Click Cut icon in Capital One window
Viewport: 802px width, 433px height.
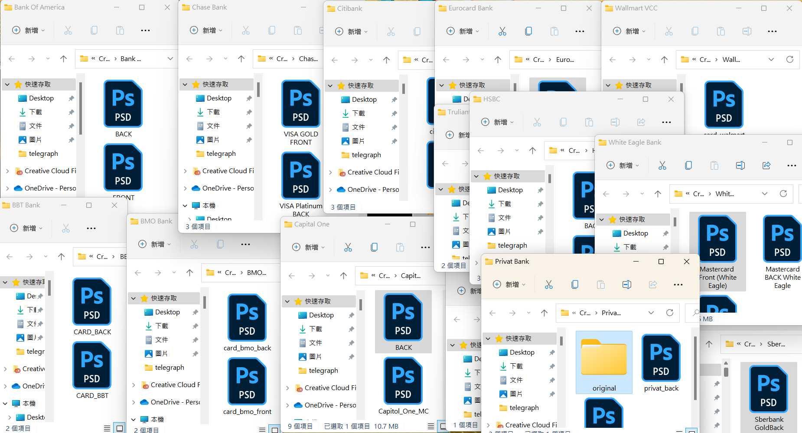click(x=348, y=247)
